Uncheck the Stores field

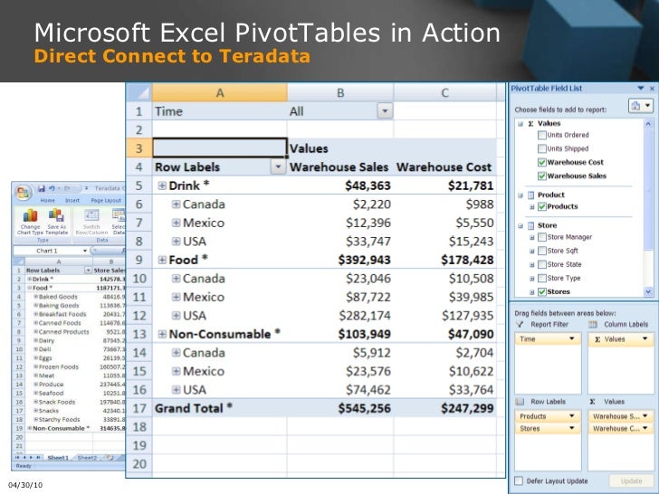(x=542, y=292)
